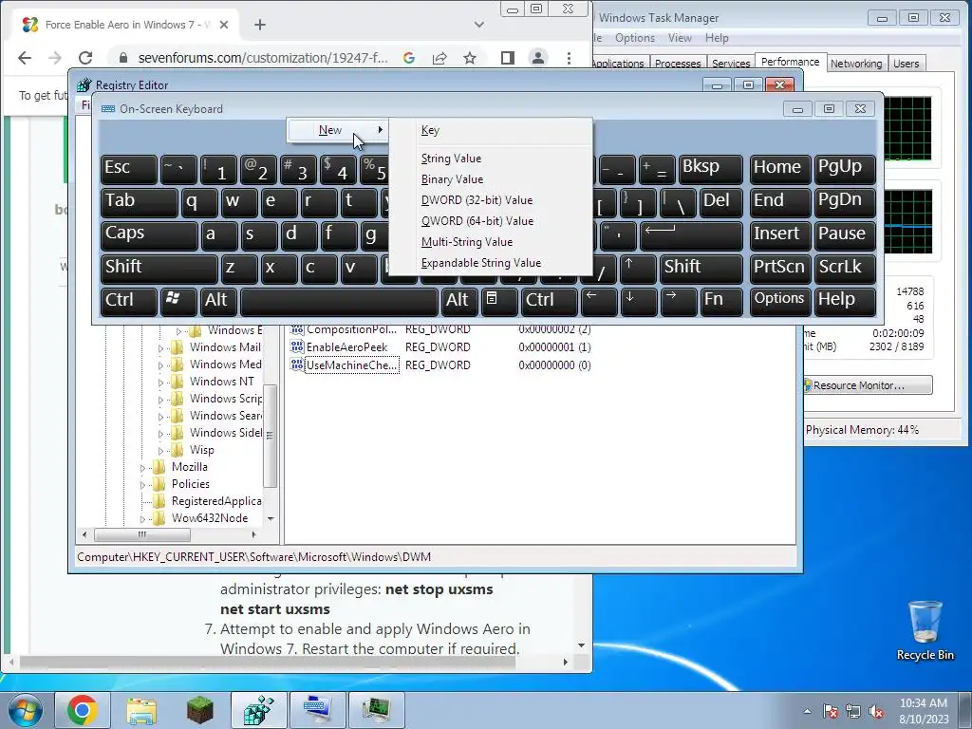Screen dimensions: 972x729
Task: Click the Chrome share page icon
Action: [439, 58]
